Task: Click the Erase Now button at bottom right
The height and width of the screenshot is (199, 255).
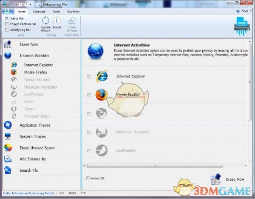Action: [228, 179]
